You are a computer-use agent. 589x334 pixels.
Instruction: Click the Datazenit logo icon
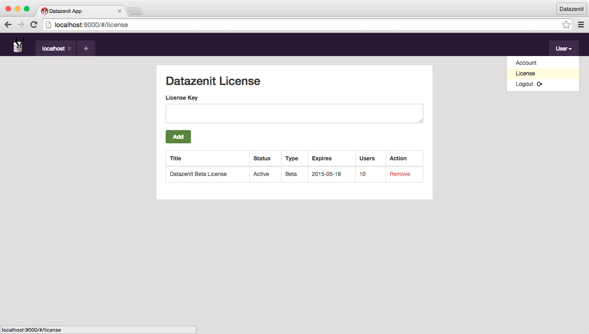18,45
